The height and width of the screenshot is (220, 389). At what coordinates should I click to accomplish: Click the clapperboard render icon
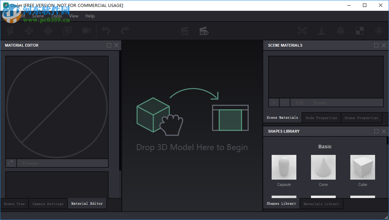185,31
